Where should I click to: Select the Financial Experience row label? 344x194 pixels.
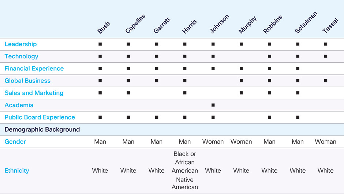(34, 69)
